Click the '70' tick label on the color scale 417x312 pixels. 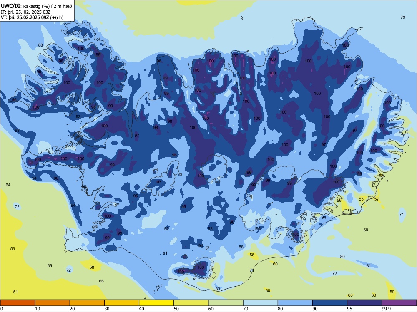(x=246, y=309)
